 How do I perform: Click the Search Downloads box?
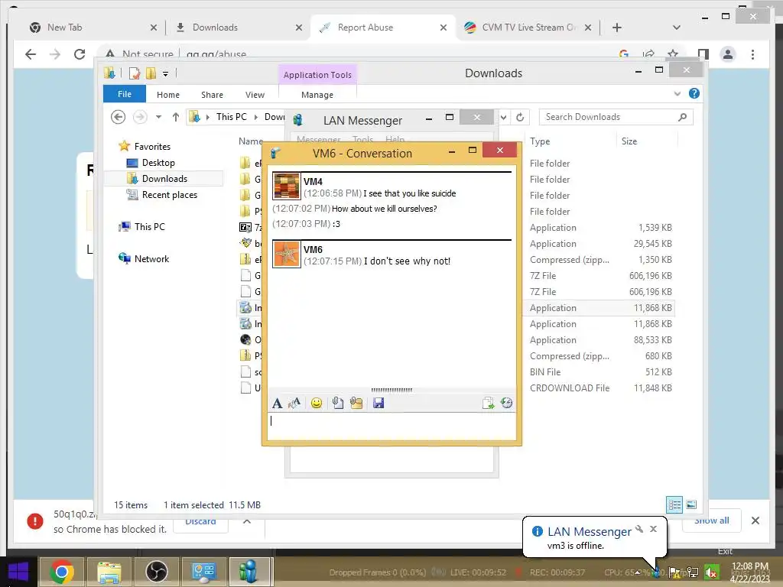click(616, 117)
